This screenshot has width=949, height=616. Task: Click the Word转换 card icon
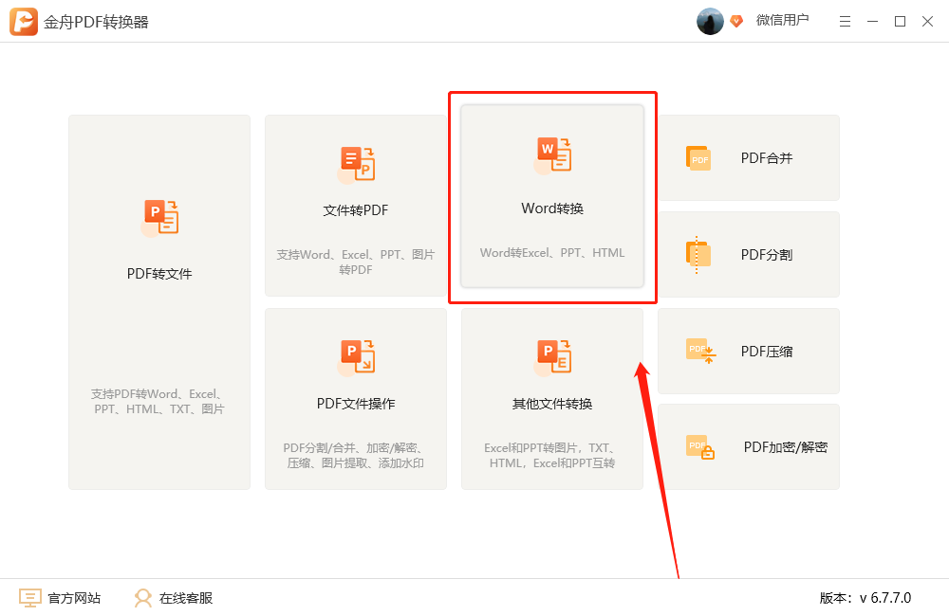[x=552, y=155]
